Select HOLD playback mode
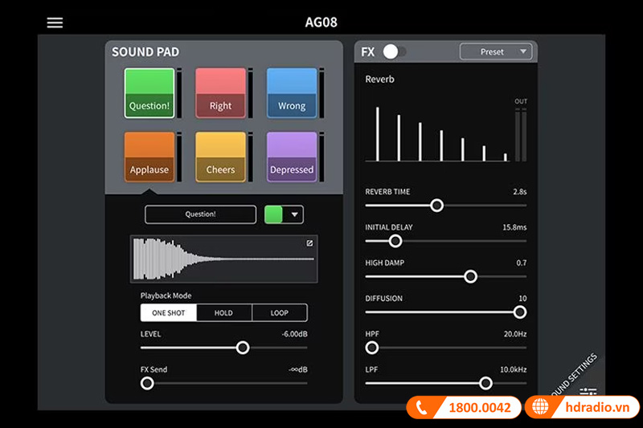The height and width of the screenshot is (428, 643). tap(223, 313)
